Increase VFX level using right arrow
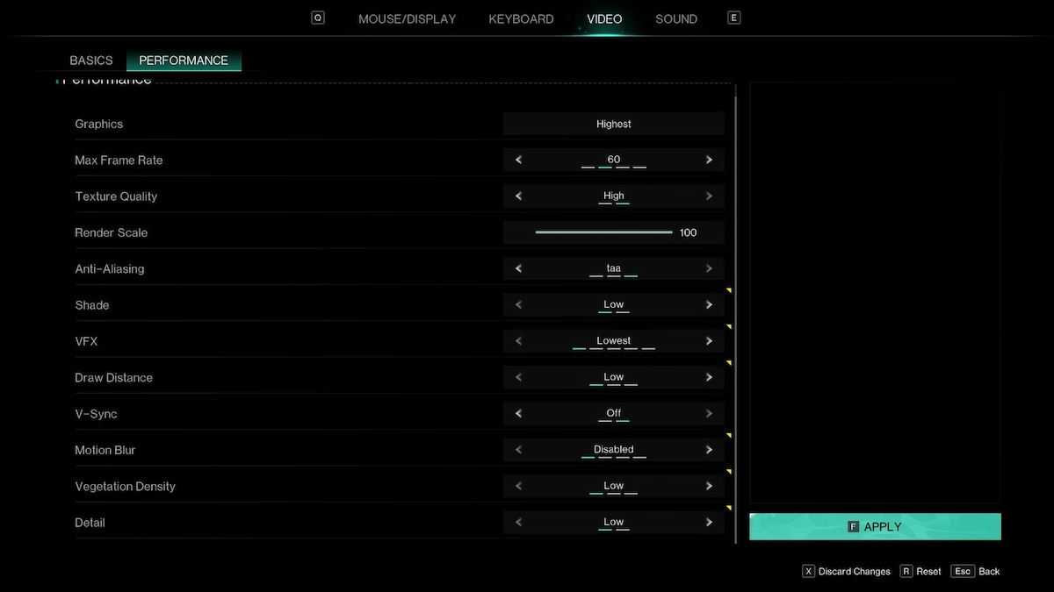Screen dimensions: 1054x592 [709, 341]
